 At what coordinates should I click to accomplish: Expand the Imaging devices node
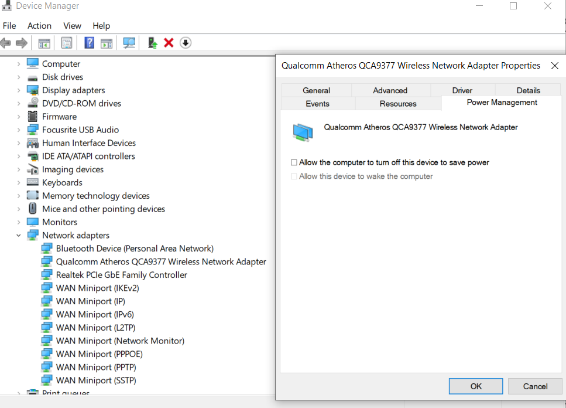18,169
